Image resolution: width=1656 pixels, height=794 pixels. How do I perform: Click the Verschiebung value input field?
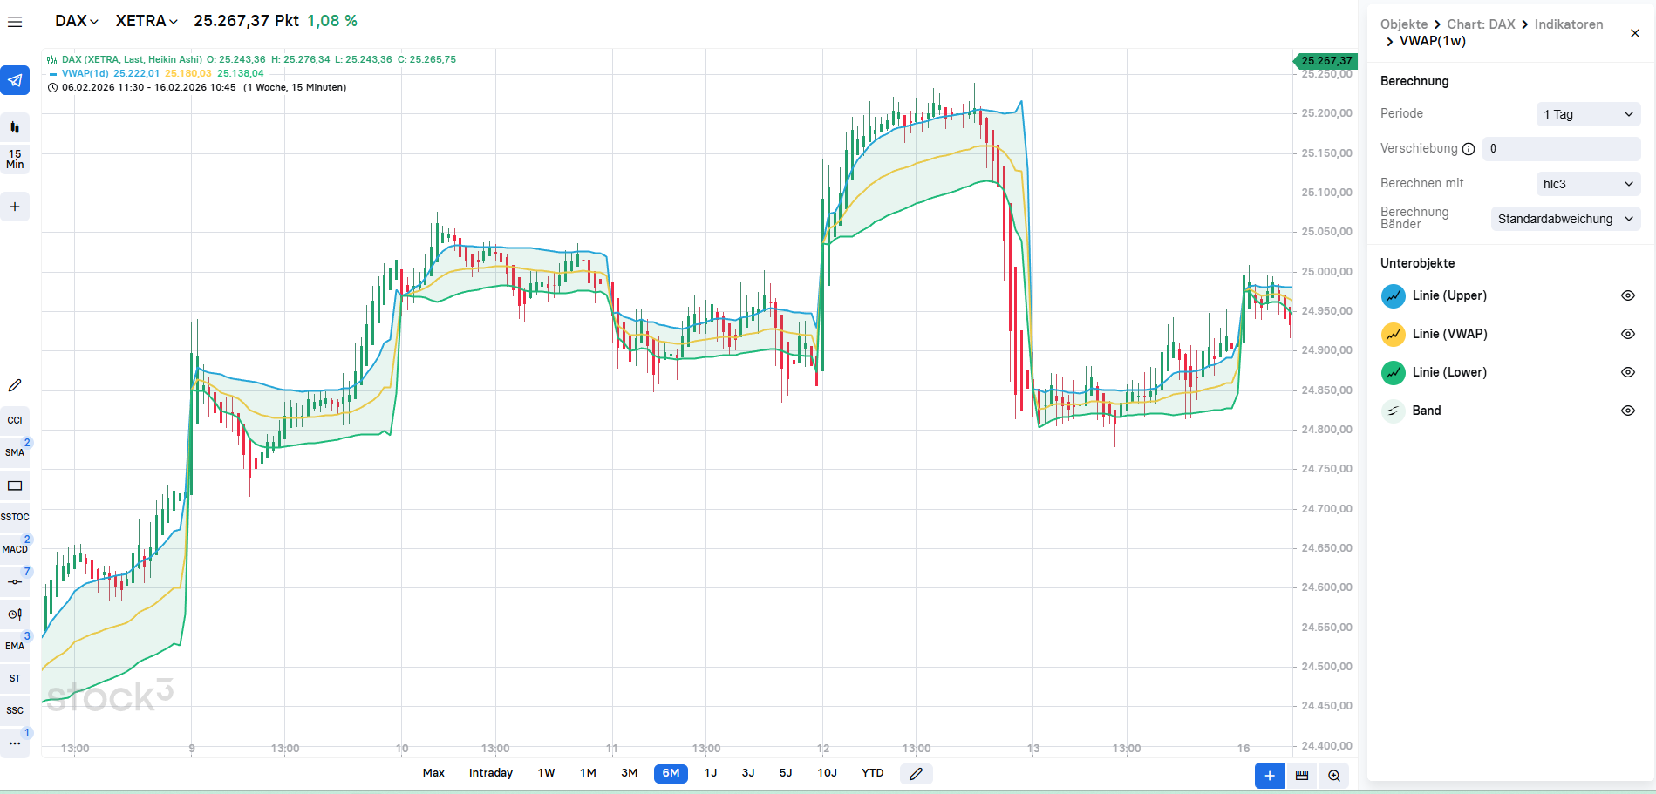[x=1562, y=149]
